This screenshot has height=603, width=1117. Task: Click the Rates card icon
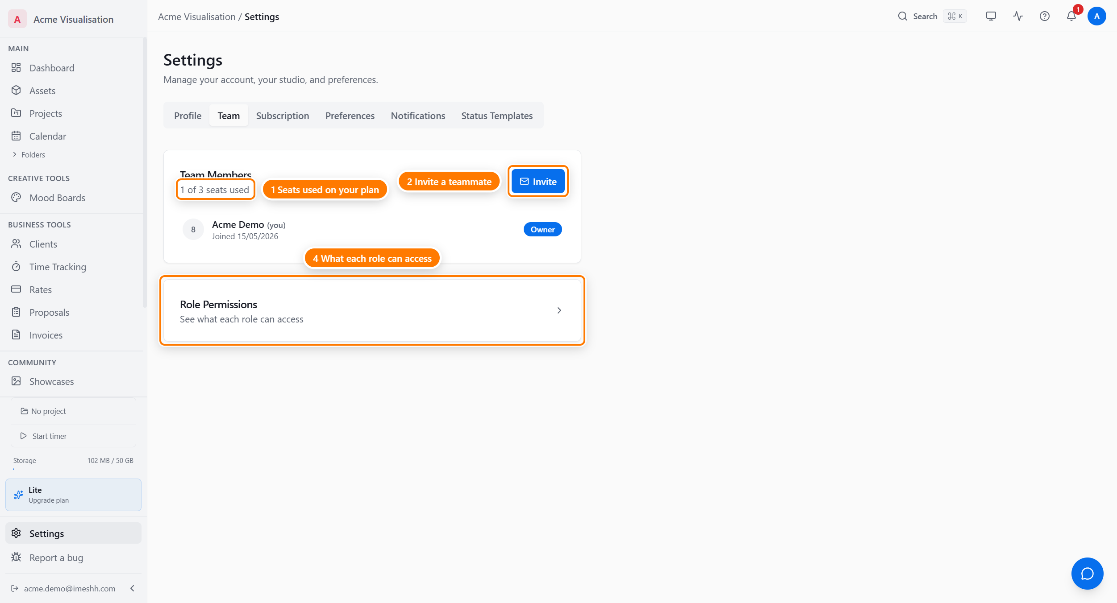16,289
